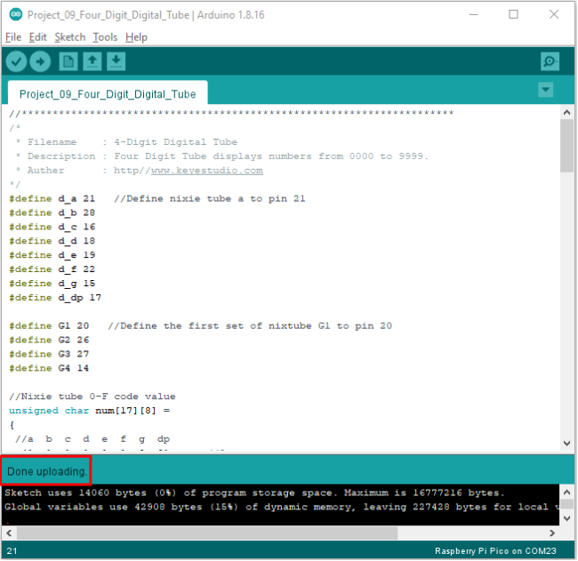This screenshot has height=561, width=578.
Task: Click 'Global variables use 42908 bytes' console line
Action: [282, 507]
